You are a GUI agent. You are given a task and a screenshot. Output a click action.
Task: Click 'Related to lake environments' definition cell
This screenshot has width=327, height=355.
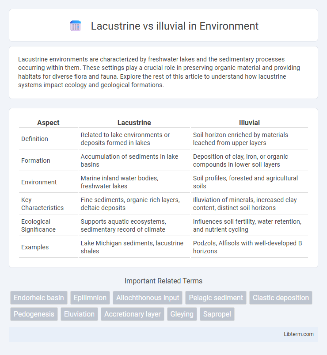tap(134, 139)
